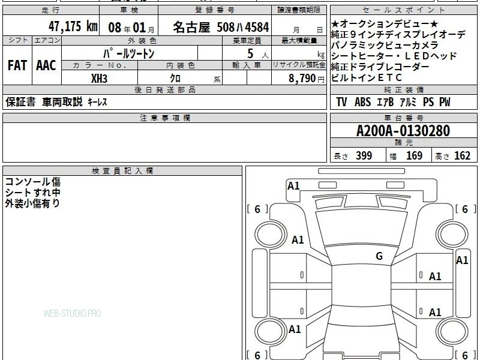Click the '走行' column header
The image size is (480, 360).
click(51, 10)
